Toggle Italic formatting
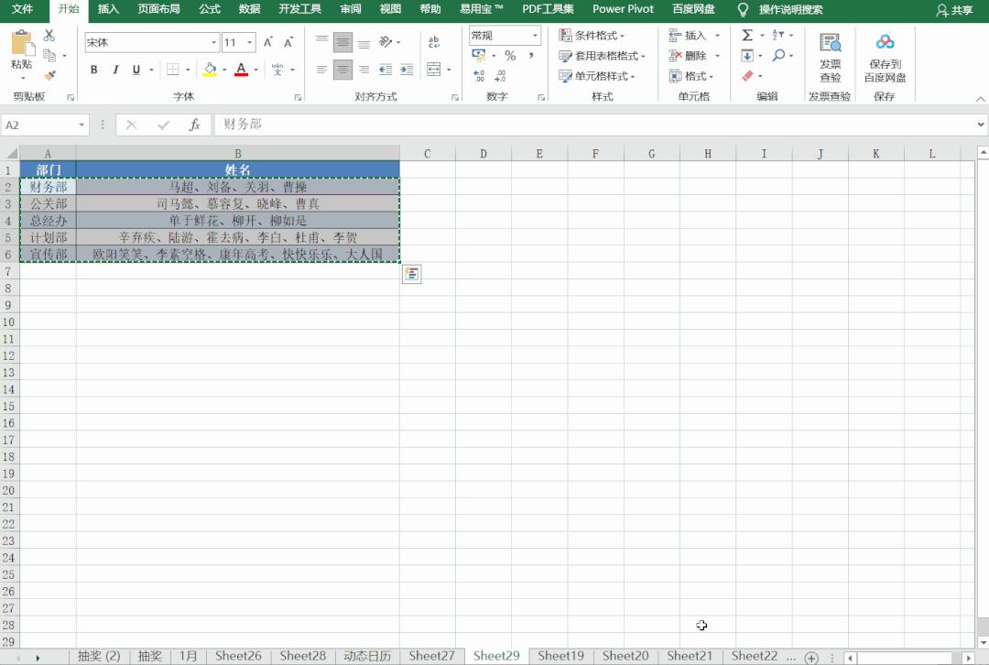 click(115, 70)
